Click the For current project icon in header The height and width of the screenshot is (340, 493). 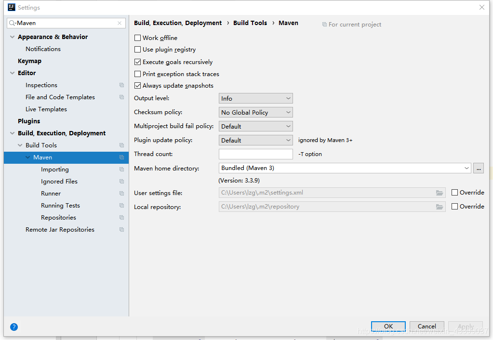(x=324, y=25)
